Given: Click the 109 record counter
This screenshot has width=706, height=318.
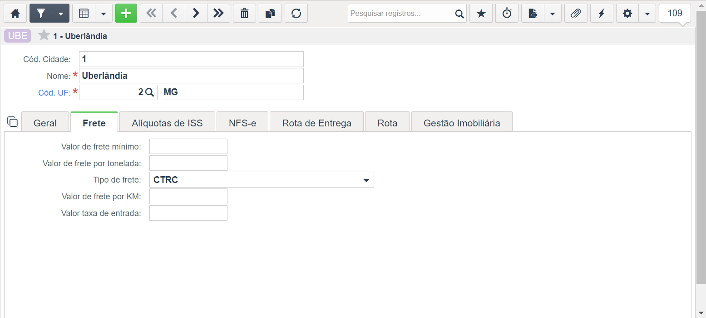Looking at the screenshot, I should [x=675, y=14].
